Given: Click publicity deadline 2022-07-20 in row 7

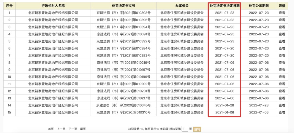Looking at the screenshot, I should tap(259, 56).
